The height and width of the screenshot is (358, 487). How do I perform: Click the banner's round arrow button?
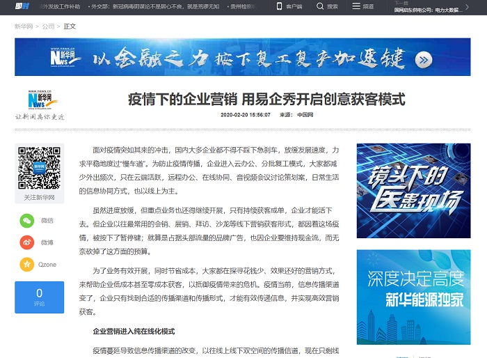tap(423, 60)
